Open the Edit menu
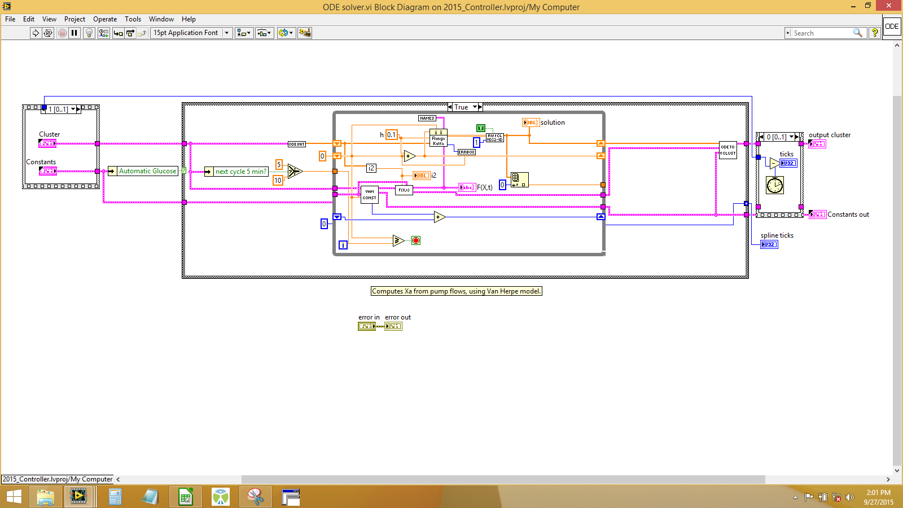This screenshot has height=508, width=903. click(29, 19)
